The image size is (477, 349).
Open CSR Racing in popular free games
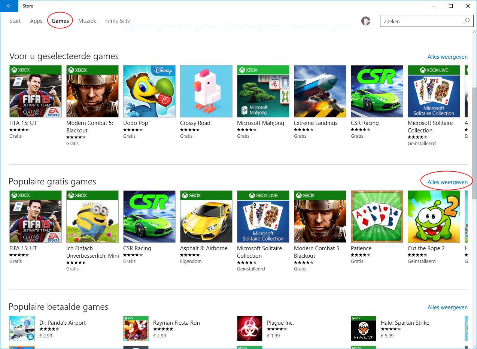pos(149,217)
